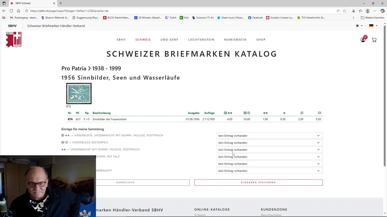Click the ABBRECHEN button
387x217 pixels.
pos(125,182)
